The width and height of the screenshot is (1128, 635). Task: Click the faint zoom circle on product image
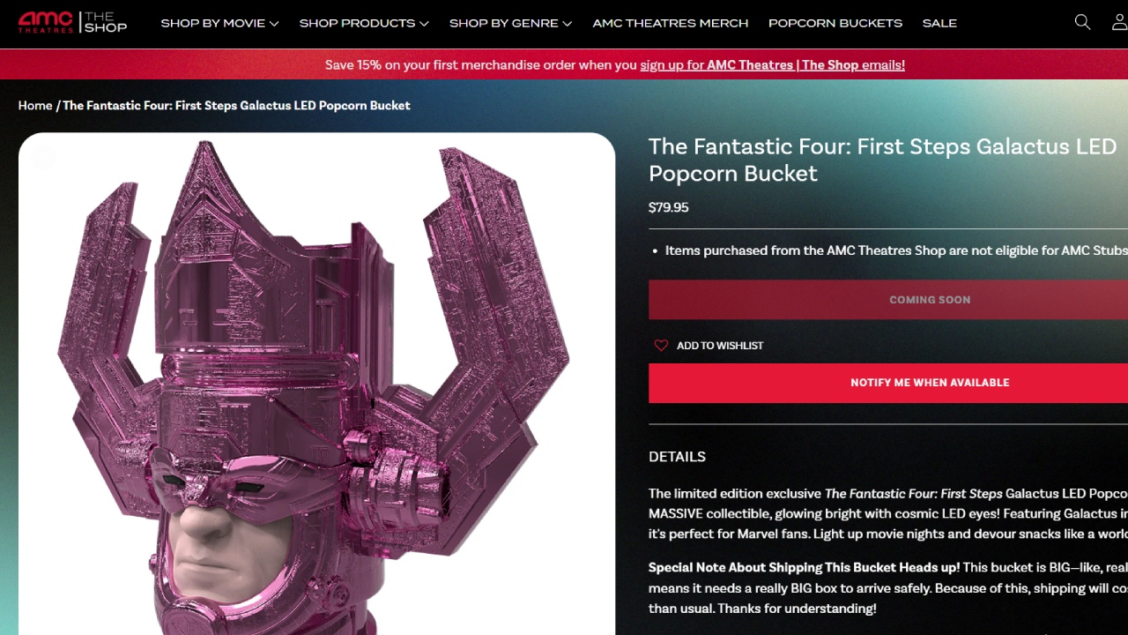(42, 157)
